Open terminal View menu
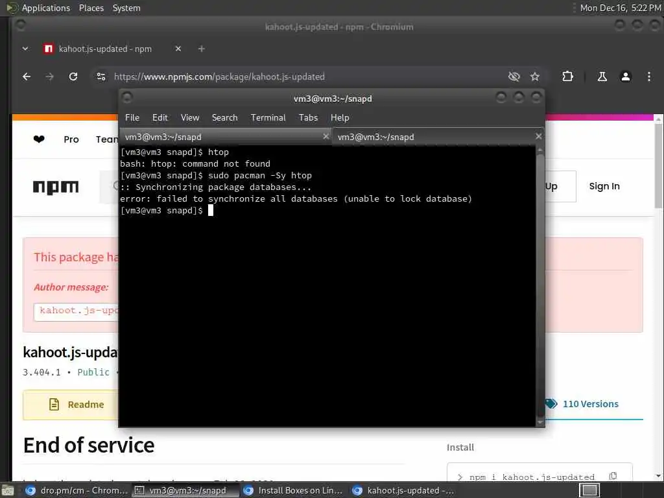The width and height of the screenshot is (664, 498). (190, 117)
